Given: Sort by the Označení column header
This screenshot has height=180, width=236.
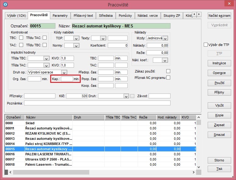Looking at the screenshot, I should (x=15, y=117).
